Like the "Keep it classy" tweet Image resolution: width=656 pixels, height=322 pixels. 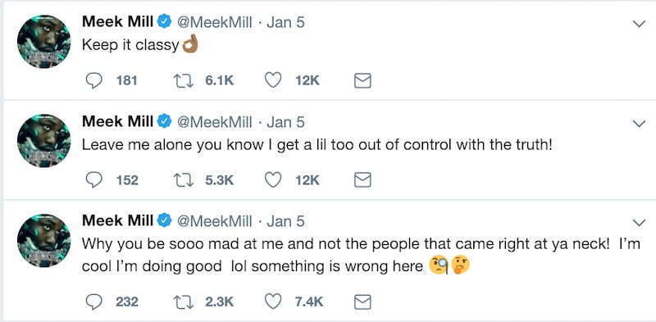coord(273,80)
